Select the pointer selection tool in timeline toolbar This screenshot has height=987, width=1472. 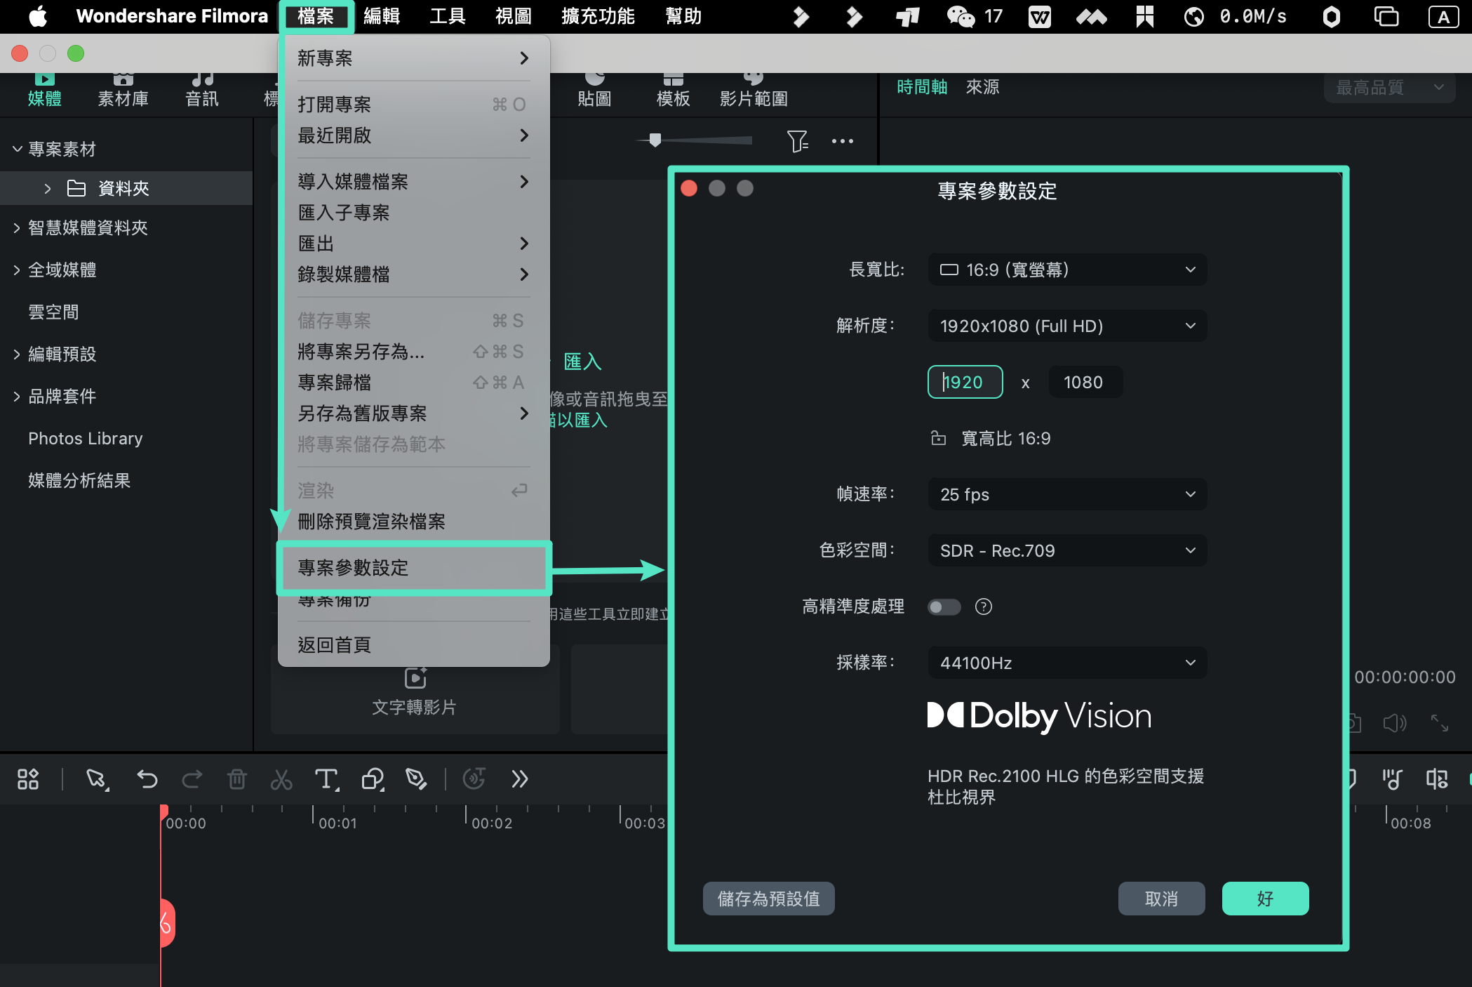(97, 779)
